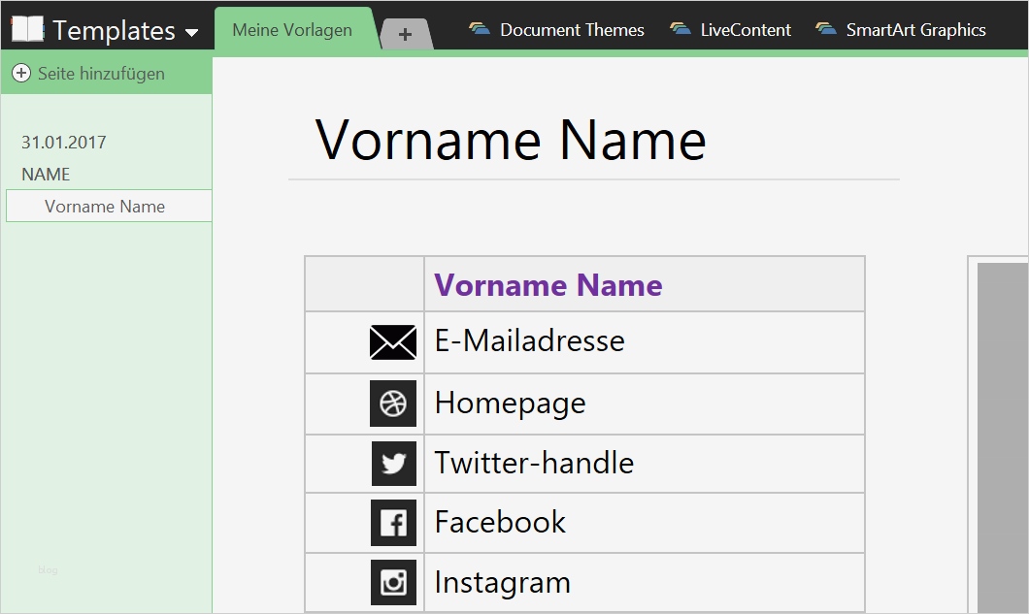This screenshot has height=614, width=1029.
Task: Click the Homepage globe icon
Action: (x=393, y=404)
